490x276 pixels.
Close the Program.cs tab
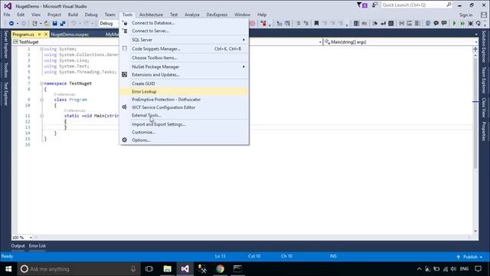[46, 34]
